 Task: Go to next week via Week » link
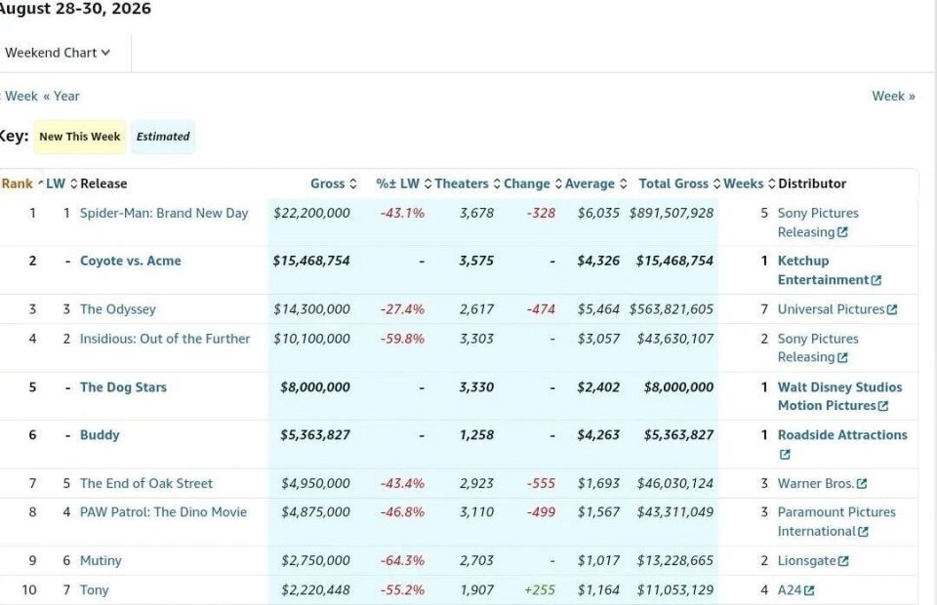pos(893,97)
